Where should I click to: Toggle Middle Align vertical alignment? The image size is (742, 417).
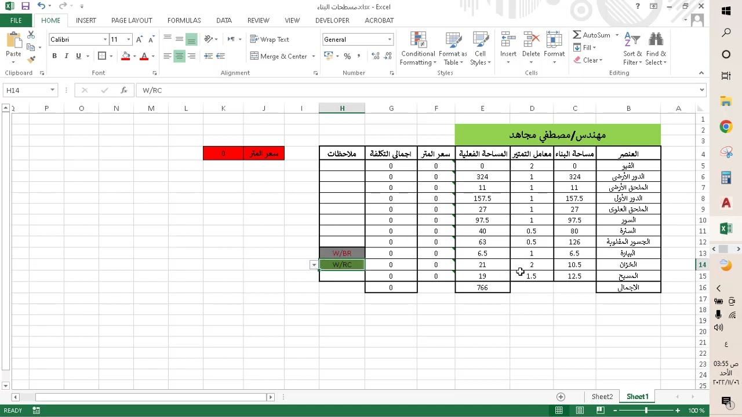click(x=179, y=39)
